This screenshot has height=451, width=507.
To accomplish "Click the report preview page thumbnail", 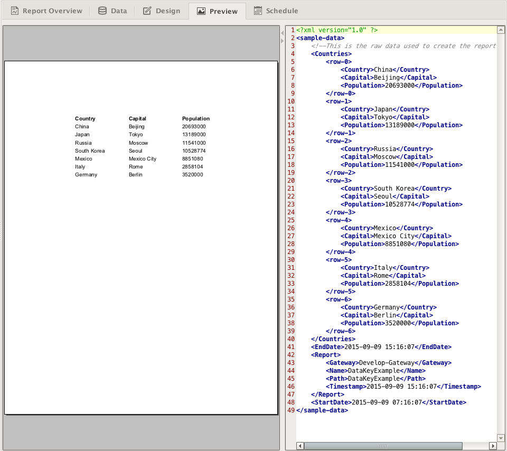I will [141, 237].
